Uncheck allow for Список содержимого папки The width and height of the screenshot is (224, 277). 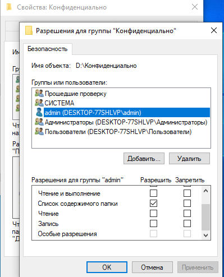[153, 204]
